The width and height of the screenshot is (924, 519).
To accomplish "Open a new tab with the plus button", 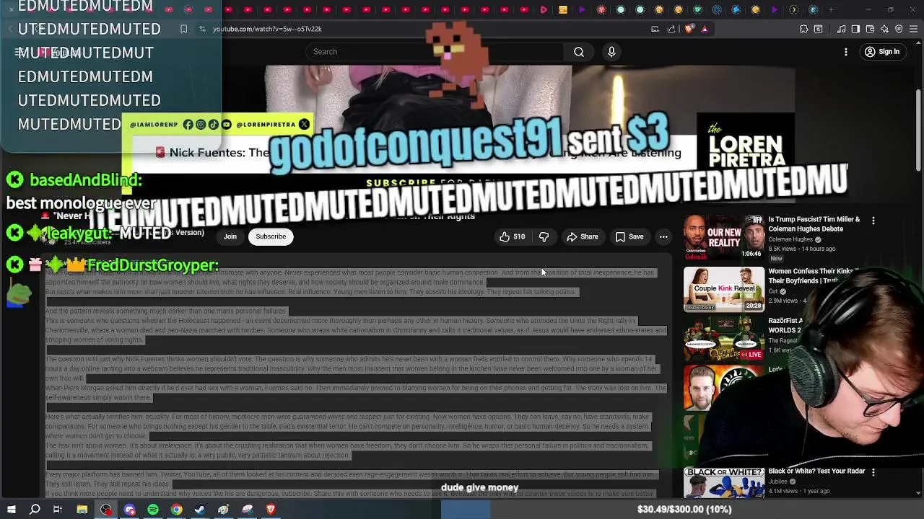I will click(832, 9).
